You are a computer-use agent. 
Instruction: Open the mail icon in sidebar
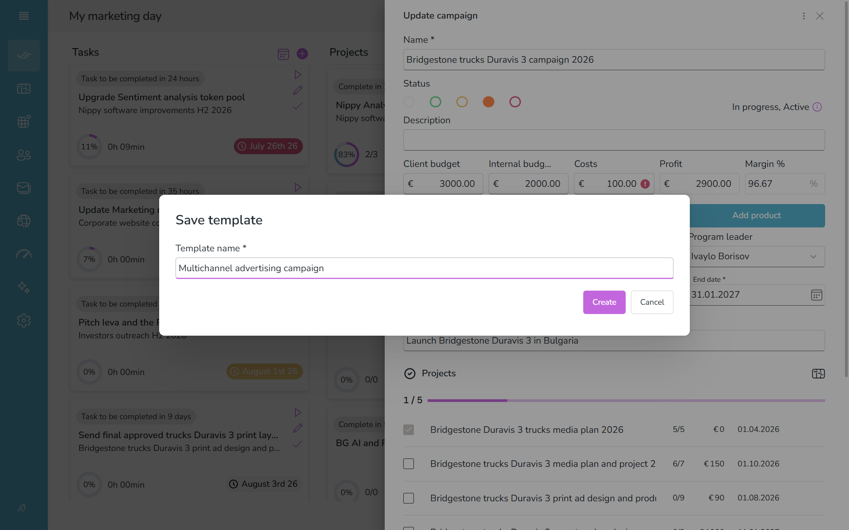[x=24, y=188]
